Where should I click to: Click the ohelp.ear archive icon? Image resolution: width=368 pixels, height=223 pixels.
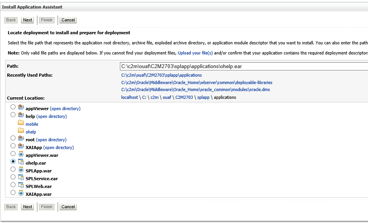[x=21, y=162]
